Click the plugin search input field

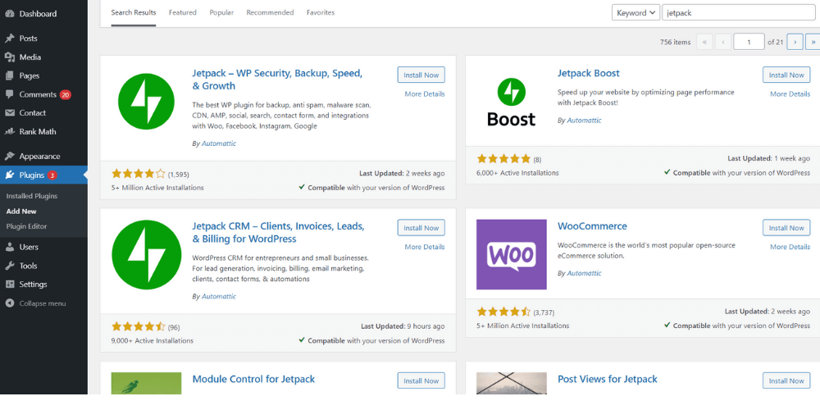[x=738, y=12]
